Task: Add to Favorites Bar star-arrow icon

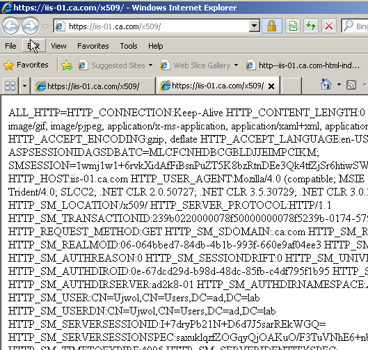Action: 67,65
